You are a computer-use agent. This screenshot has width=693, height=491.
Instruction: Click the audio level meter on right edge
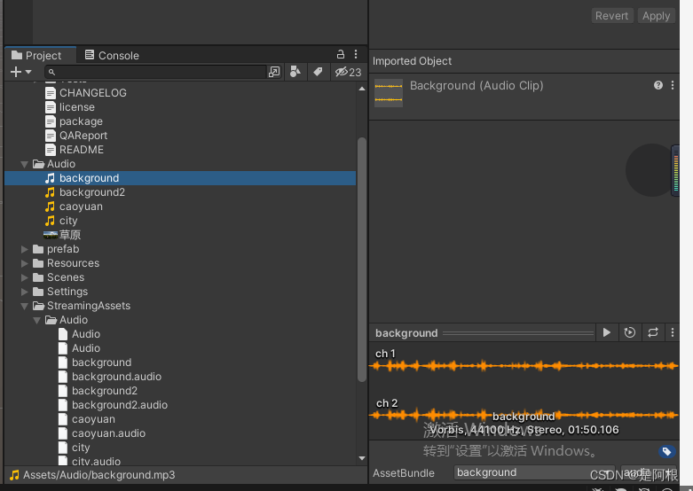[676, 170]
